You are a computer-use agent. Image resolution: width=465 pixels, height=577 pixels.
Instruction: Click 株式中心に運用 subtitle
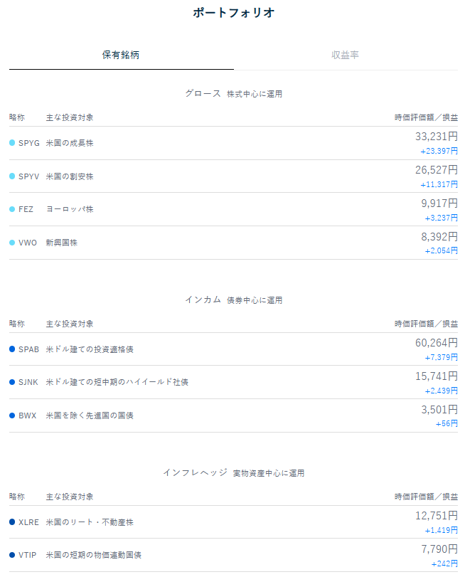click(x=255, y=94)
